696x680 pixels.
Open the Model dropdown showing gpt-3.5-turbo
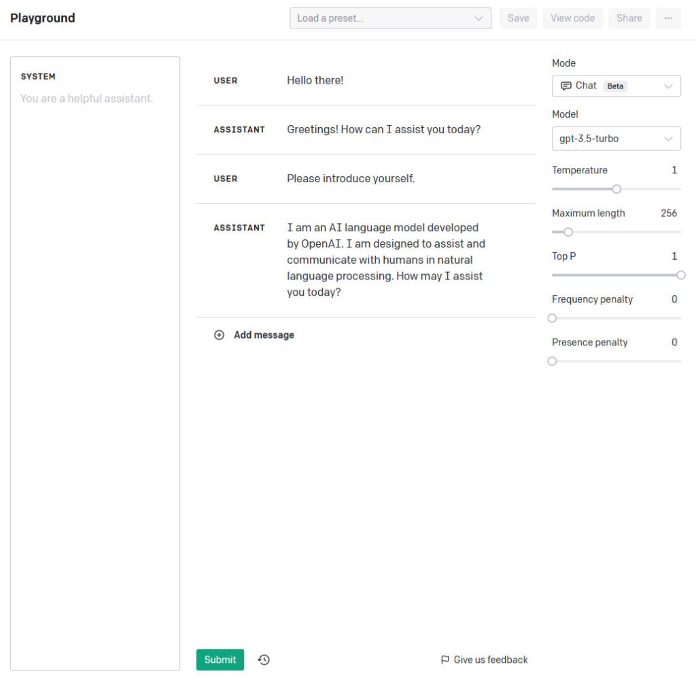click(616, 139)
